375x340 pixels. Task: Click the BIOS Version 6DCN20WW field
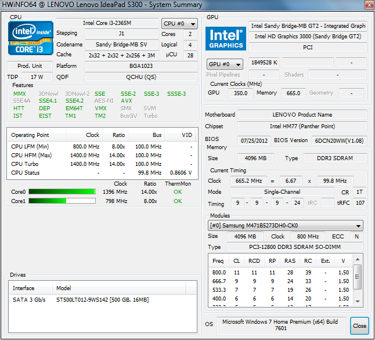pos(339,140)
